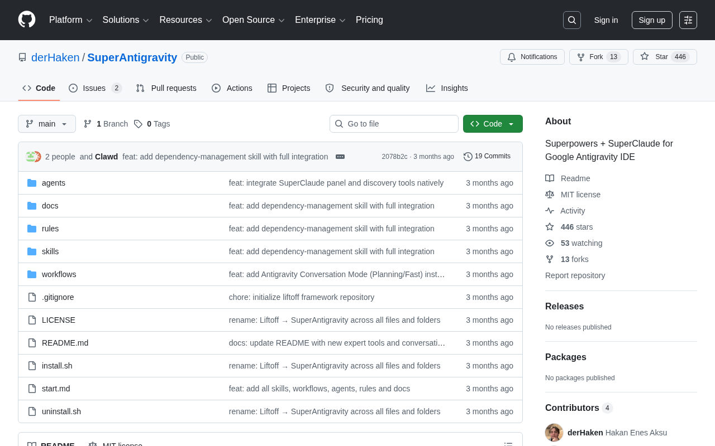Viewport: 715px width, 446px height.
Task: Open the '2 people' commit authors link
Action: [x=60, y=157]
